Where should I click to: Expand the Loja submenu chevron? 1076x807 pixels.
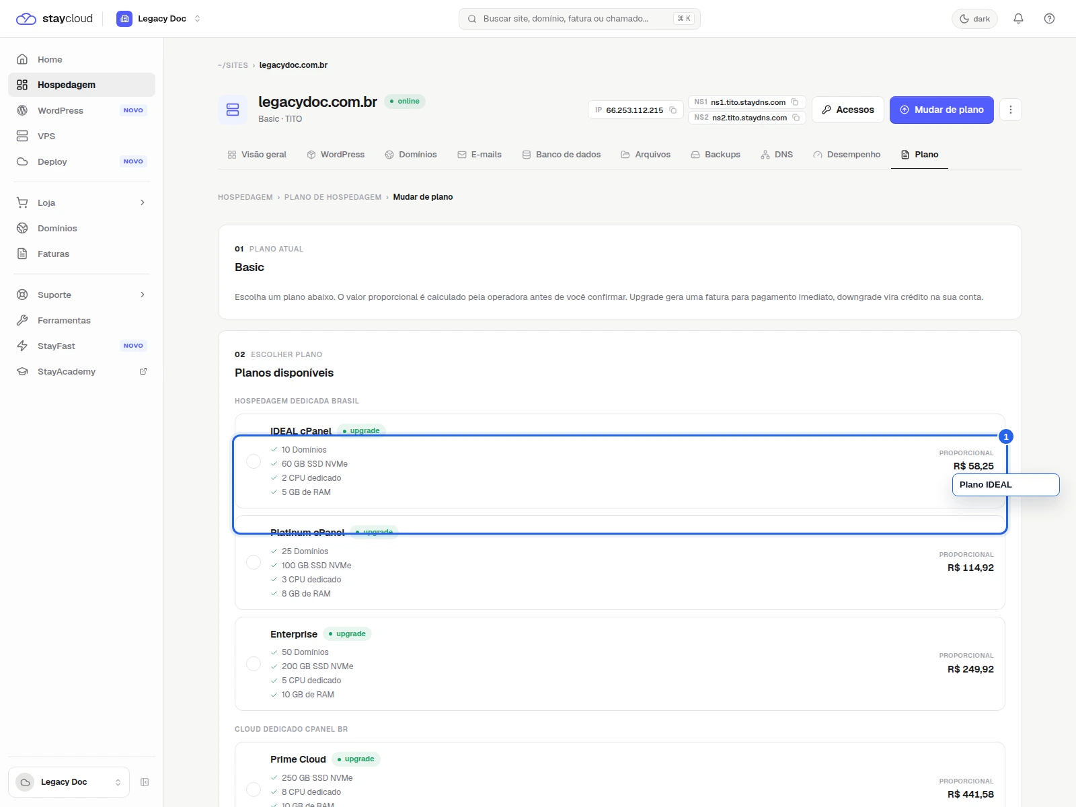click(x=143, y=202)
